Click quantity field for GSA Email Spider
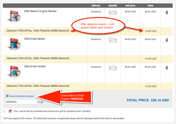Screen dimensions: 176x124 (x=112, y=41)
